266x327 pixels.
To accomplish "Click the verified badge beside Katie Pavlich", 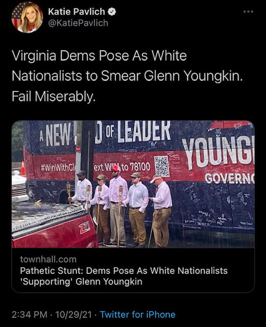I will pos(112,12).
